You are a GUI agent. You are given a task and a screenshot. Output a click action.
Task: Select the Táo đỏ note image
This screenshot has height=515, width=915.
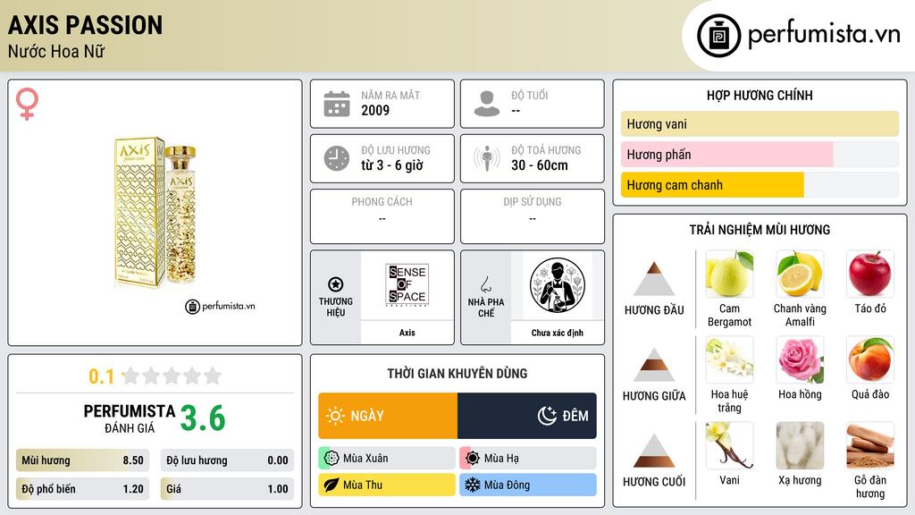click(870, 274)
